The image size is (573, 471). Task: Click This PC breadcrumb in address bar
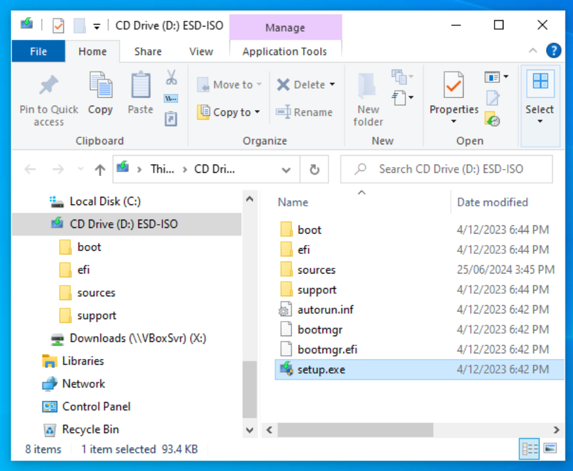(x=163, y=169)
